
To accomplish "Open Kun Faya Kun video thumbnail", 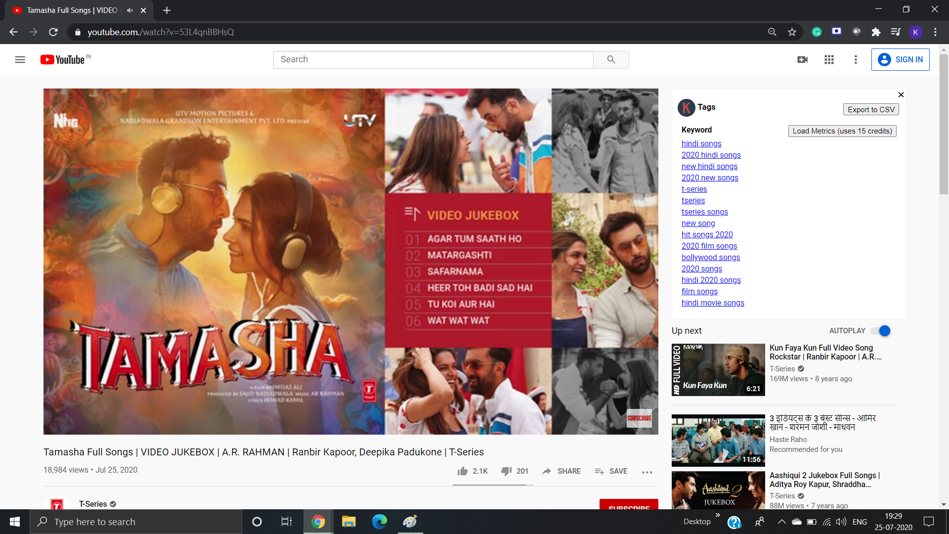I will 718,370.
